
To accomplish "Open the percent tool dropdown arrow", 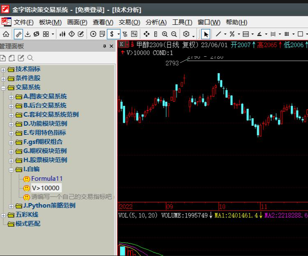I will tap(239, 34).
